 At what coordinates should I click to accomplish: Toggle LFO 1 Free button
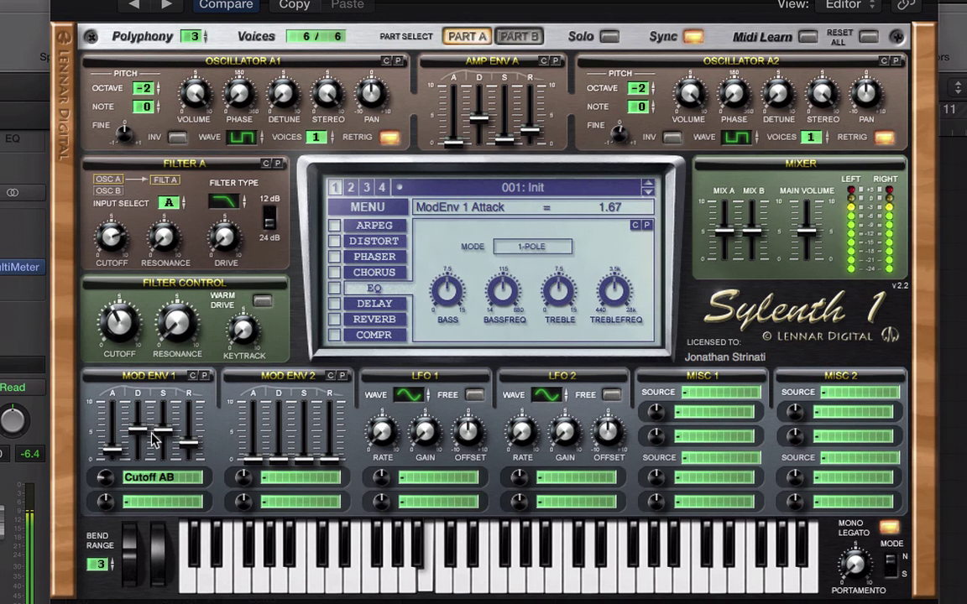474,394
